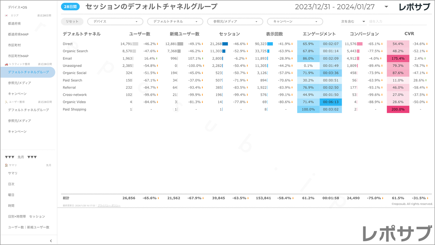
Task: Click the dark pink 200.0% CVR cell
Action: pos(398,109)
